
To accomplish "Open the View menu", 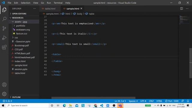I will click(35, 3).
